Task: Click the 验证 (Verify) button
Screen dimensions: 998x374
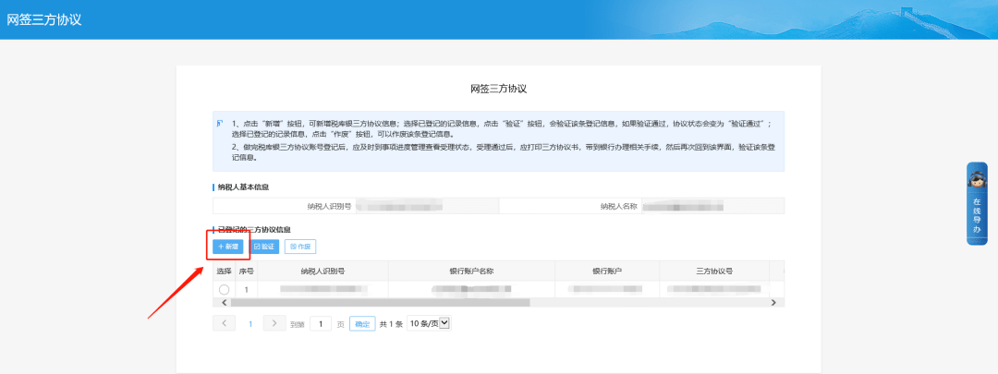Action: [x=263, y=247]
